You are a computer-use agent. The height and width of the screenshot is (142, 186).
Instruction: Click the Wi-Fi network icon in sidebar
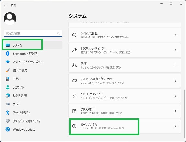[8, 62]
